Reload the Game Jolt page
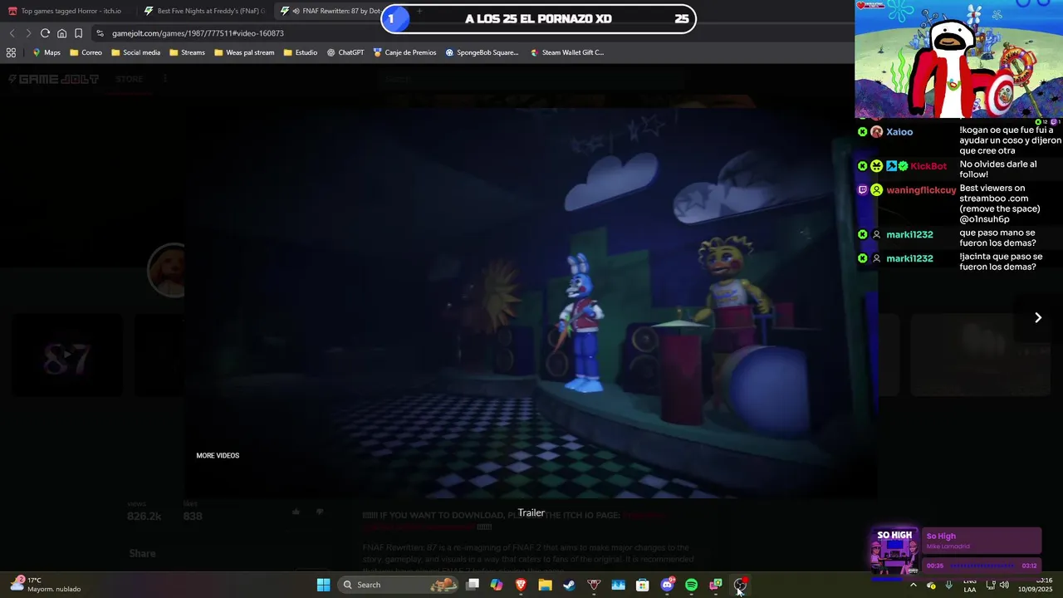 tap(45, 33)
